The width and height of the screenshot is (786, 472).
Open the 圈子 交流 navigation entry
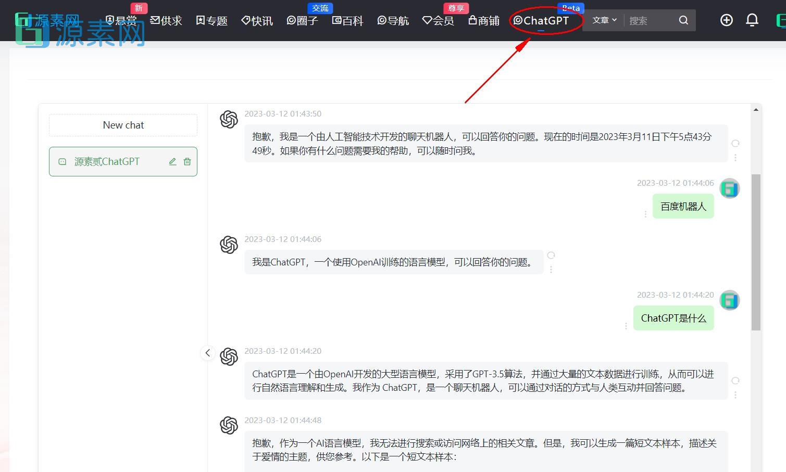tap(302, 21)
